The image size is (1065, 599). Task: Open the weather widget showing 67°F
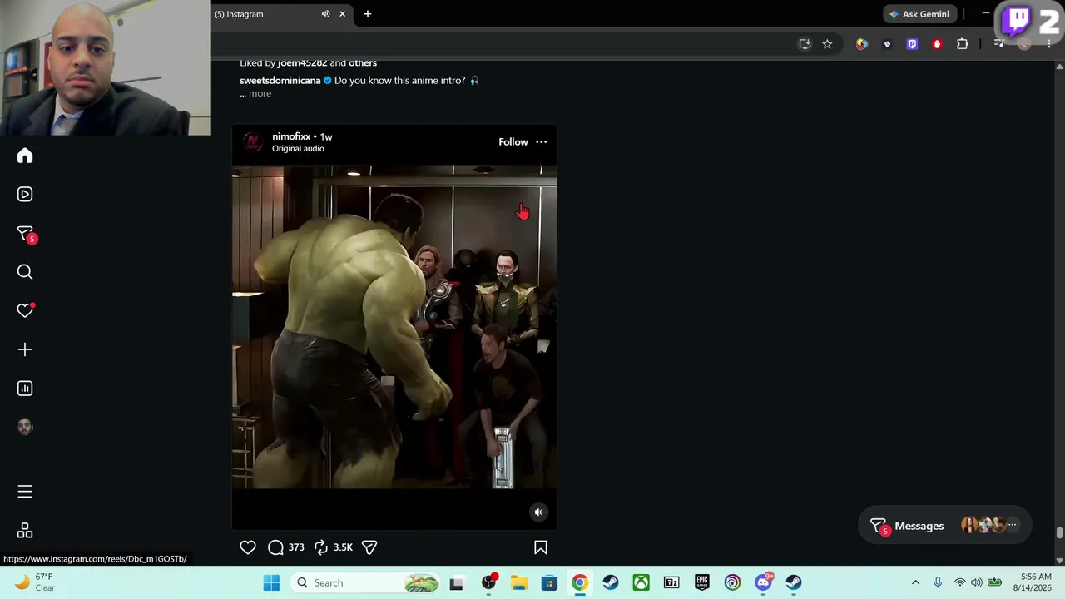35,582
